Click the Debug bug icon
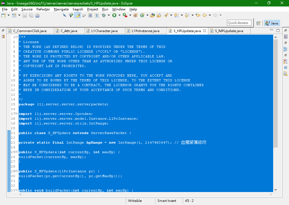The height and width of the screenshot is (205, 289). coord(104,15)
